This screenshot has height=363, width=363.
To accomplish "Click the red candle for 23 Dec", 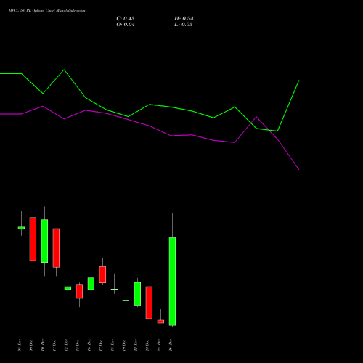I will tap(149, 303).
